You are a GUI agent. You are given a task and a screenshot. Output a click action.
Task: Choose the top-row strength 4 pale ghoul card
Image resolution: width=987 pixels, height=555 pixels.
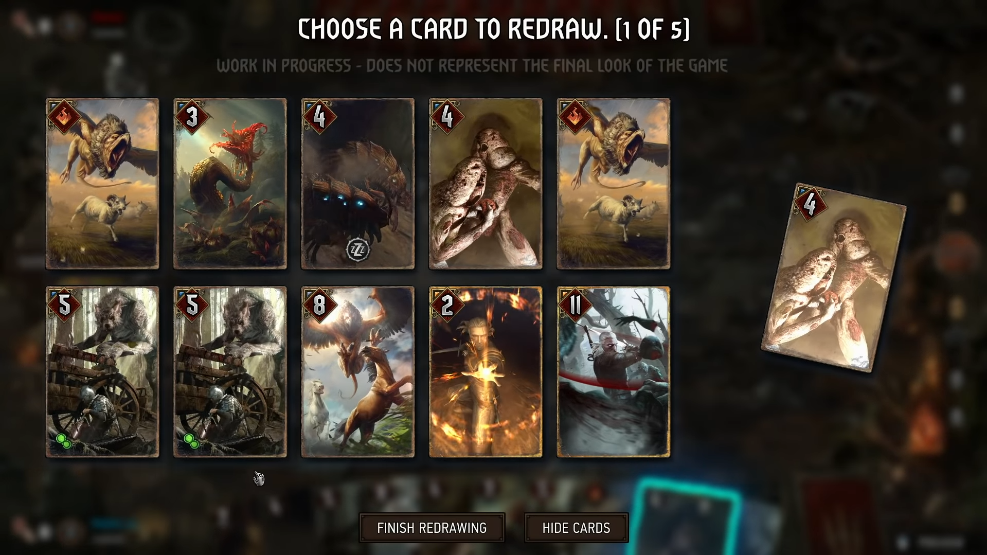(485, 184)
